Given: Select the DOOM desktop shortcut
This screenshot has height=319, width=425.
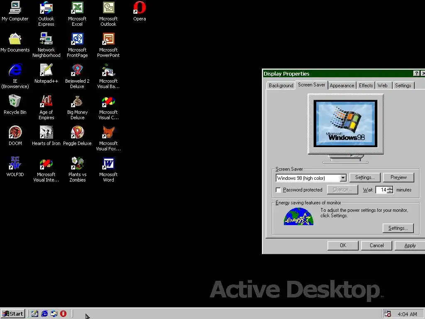Looking at the screenshot, I should coord(15,136).
